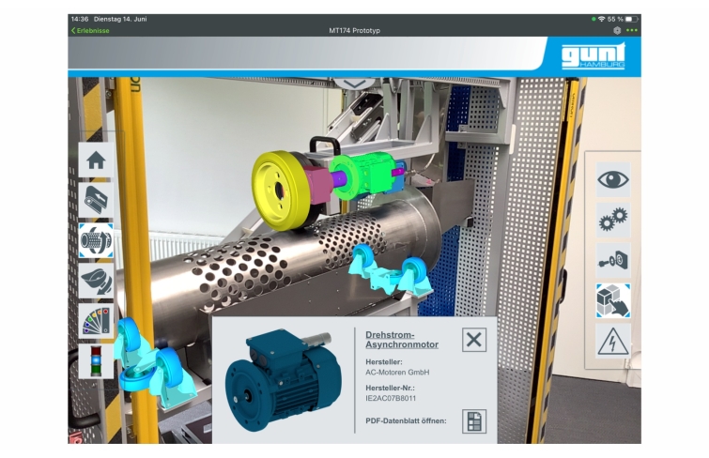Screen dimensions: 709x458
Task: Tap the battery 55 % status indicator
Action: (x=623, y=19)
